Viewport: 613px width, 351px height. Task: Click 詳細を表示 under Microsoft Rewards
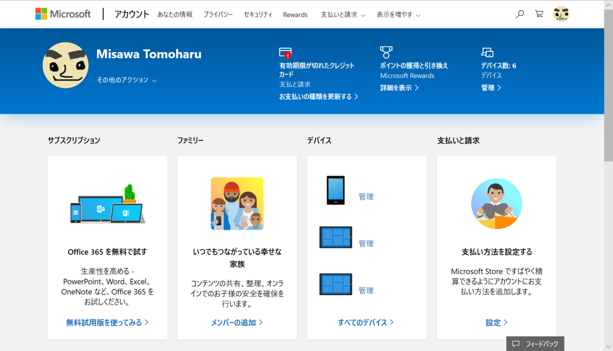(x=399, y=88)
